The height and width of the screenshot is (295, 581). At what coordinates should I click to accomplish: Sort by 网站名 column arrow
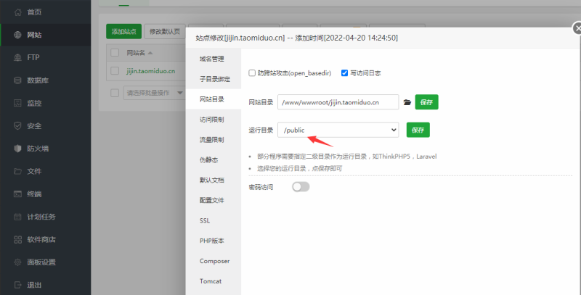coord(150,53)
